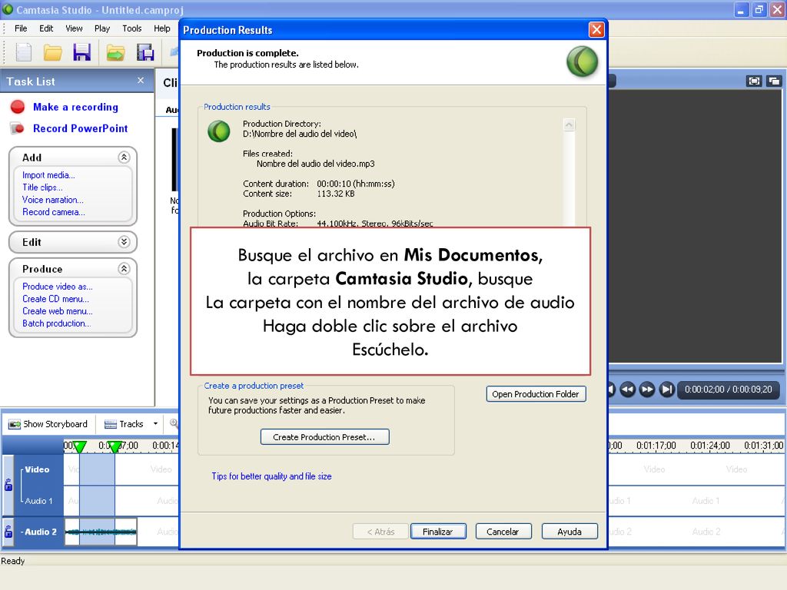
Task: Click the Show Storyboard button
Action: [48, 424]
